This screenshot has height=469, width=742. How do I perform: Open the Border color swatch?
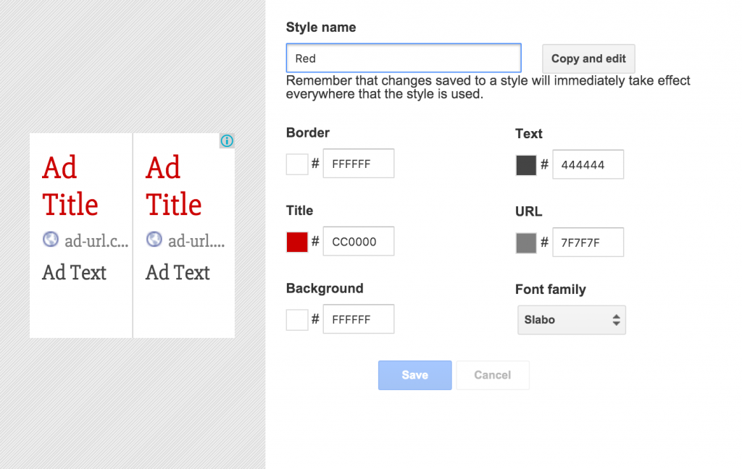coord(297,164)
